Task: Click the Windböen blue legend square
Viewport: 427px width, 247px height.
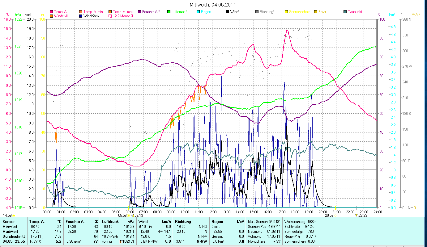Action: click(80, 16)
